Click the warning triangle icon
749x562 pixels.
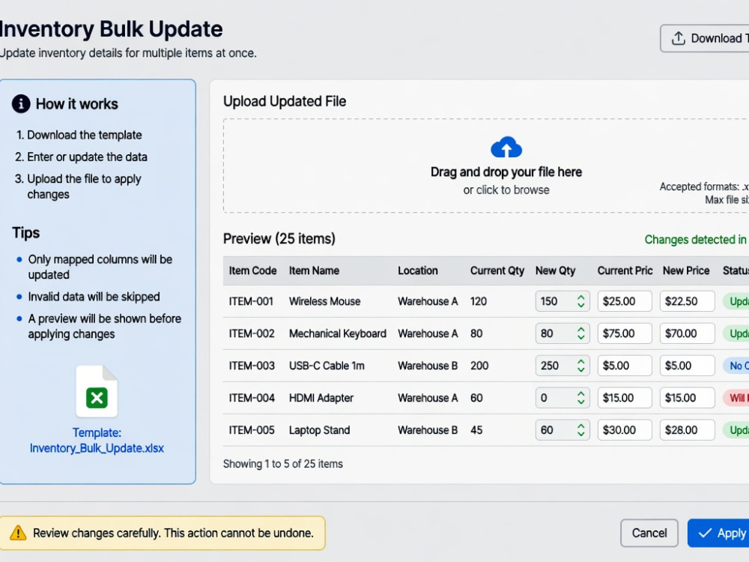click(x=18, y=532)
